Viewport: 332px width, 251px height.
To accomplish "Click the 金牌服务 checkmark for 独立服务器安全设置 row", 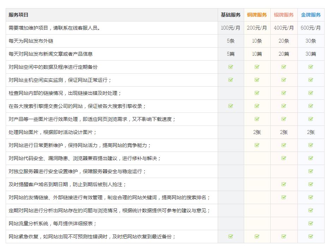I will click(310, 171).
